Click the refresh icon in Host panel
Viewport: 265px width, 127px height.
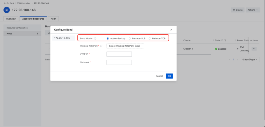pyautogui.click(x=48, y=33)
